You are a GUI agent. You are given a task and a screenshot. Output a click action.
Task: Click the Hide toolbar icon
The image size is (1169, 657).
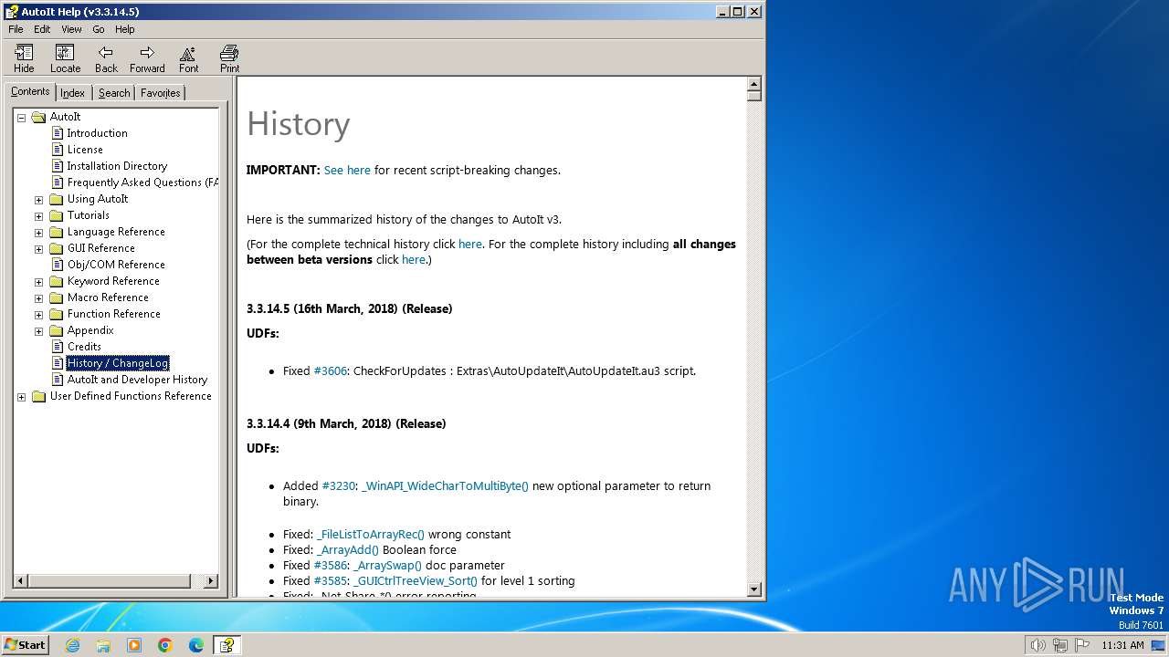[24, 58]
